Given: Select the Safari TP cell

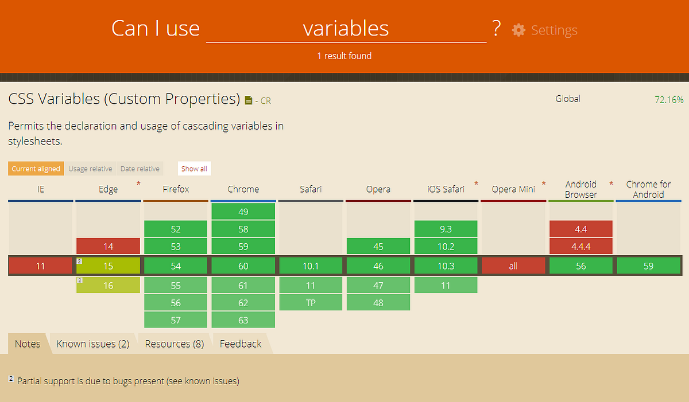Looking at the screenshot, I should tap(311, 302).
